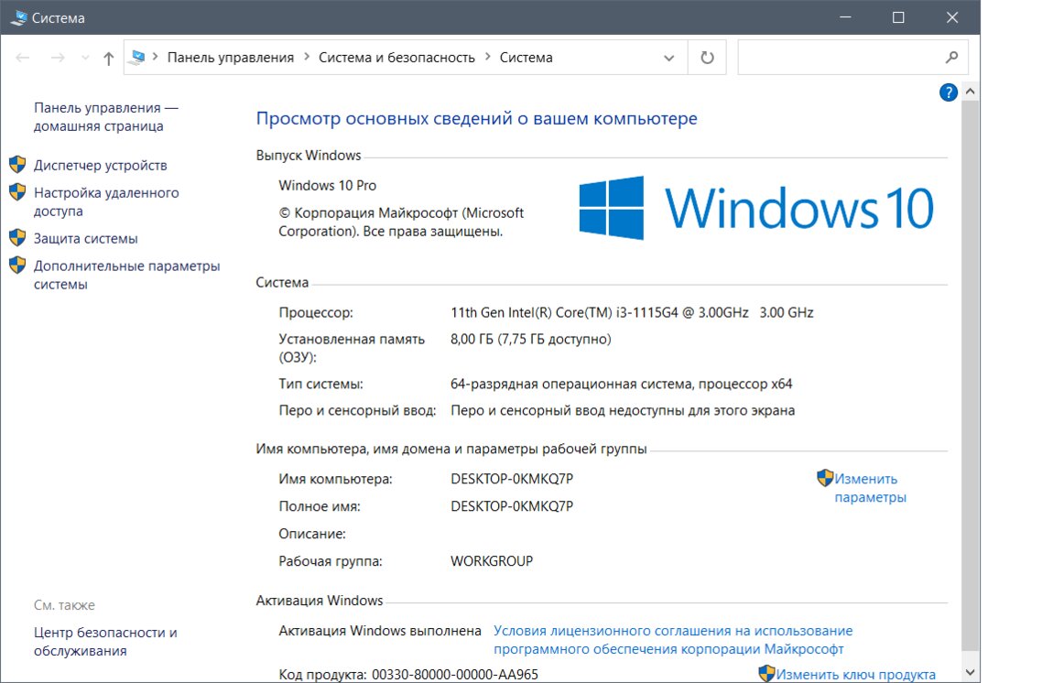Viewport: 1053px width, 683px height.
Task: Expand address bar history dropdown chevron
Action: tap(668, 58)
